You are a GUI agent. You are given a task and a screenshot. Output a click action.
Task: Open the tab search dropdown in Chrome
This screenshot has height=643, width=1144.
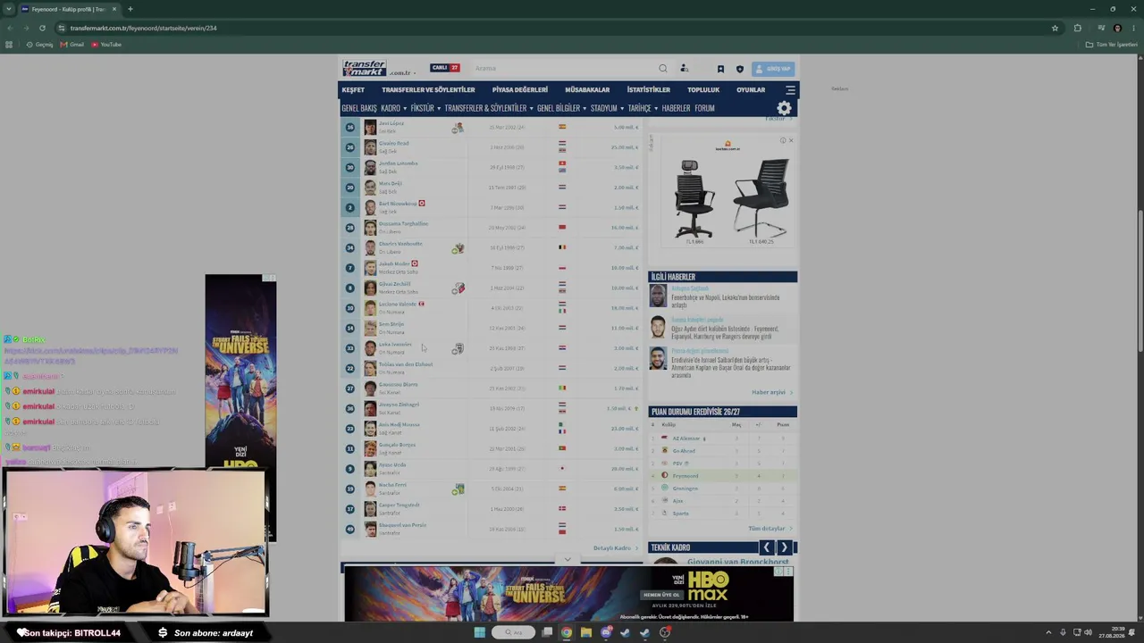tap(10, 9)
